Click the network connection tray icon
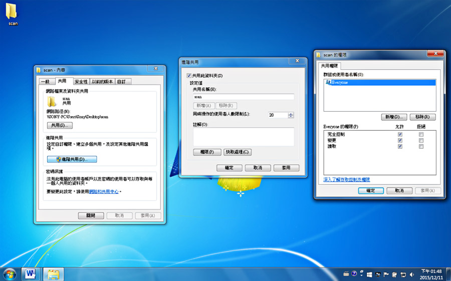Image resolution: width=451 pixels, height=281 pixels. (x=403, y=274)
